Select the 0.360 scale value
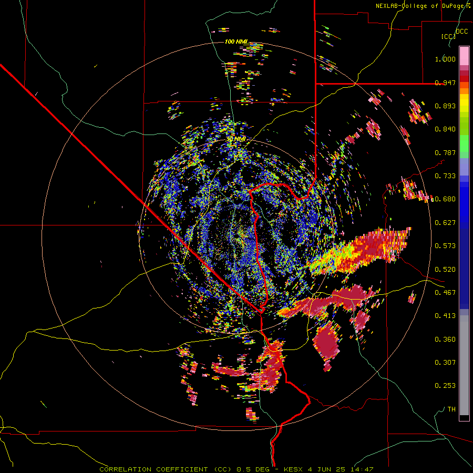 [445, 340]
